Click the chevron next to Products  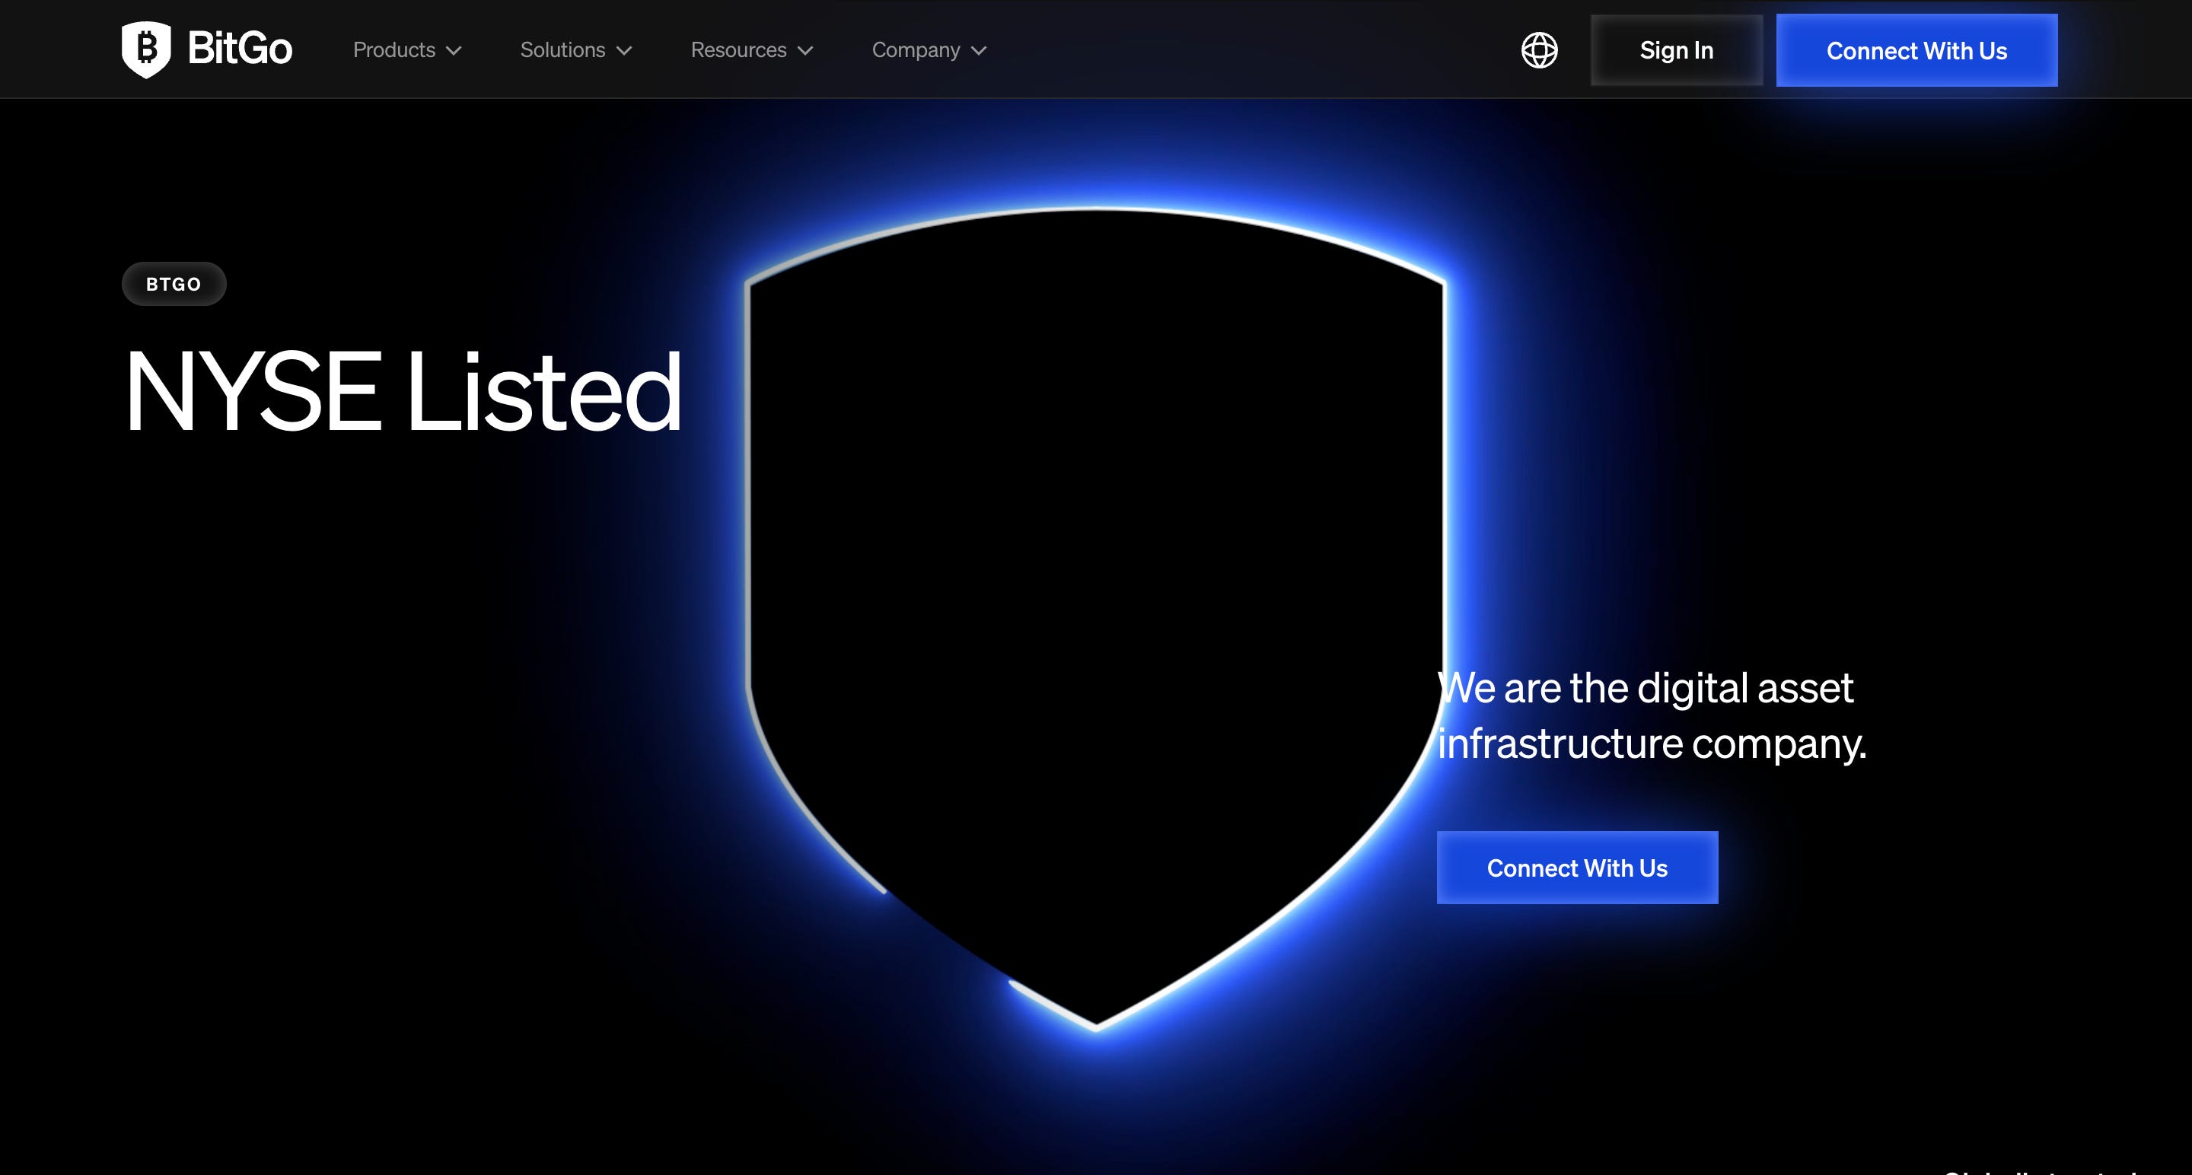[x=454, y=51]
